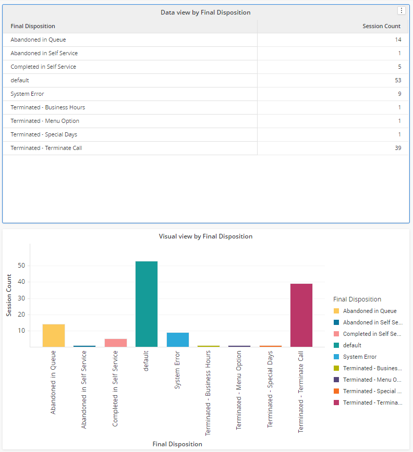The width and height of the screenshot is (413, 452).
Task: Toggle Abandoned in Queue legend swatch
Action: (x=336, y=311)
